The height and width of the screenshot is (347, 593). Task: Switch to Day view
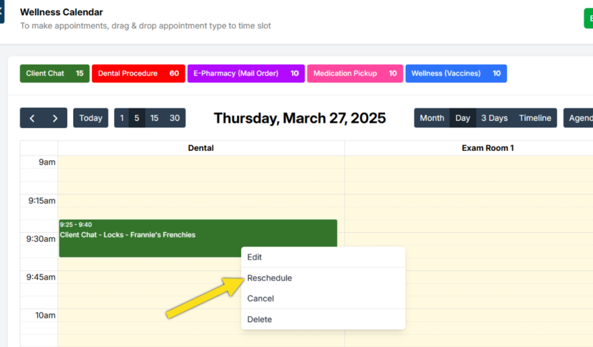coord(463,118)
